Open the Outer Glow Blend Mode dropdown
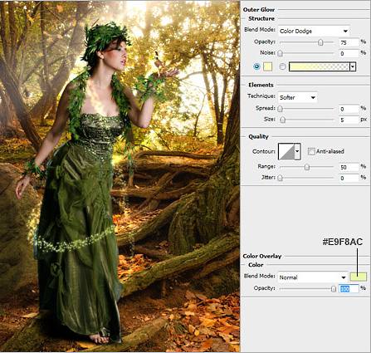 314,31
